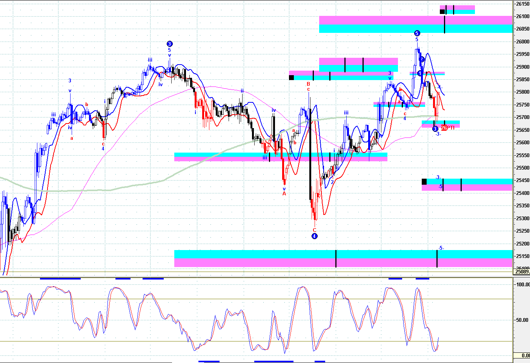The image size is (530, 363).
Task: Click the red 26 PTI indicator box
Action: pyautogui.click(x=444, y=128)
